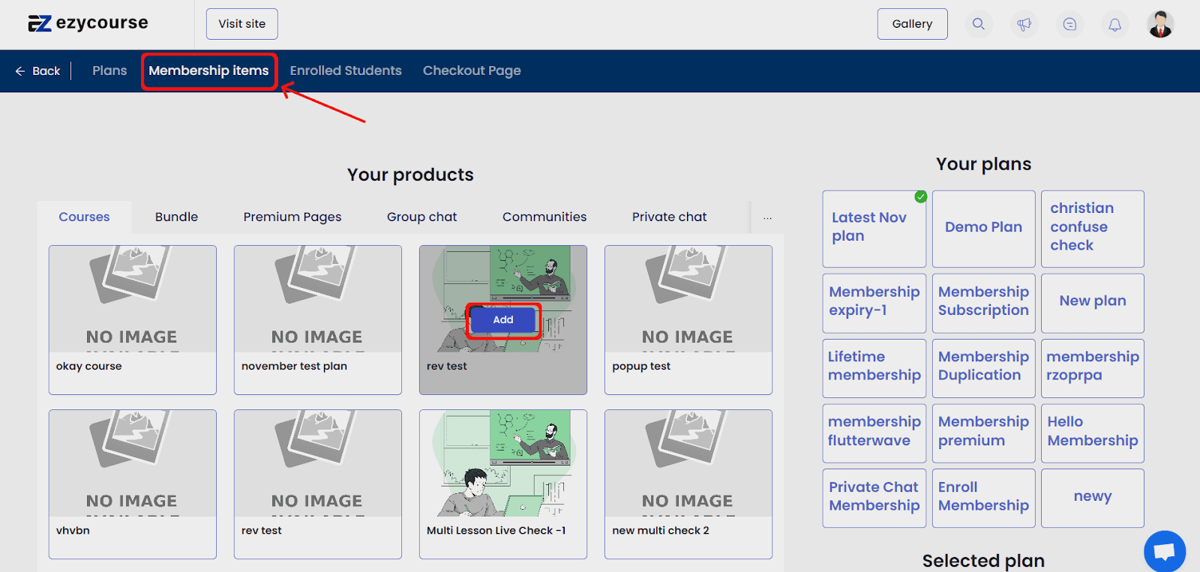1200x572 pixels.
Task: Open the user profile avatar
Action: (x=1160, y=24)
